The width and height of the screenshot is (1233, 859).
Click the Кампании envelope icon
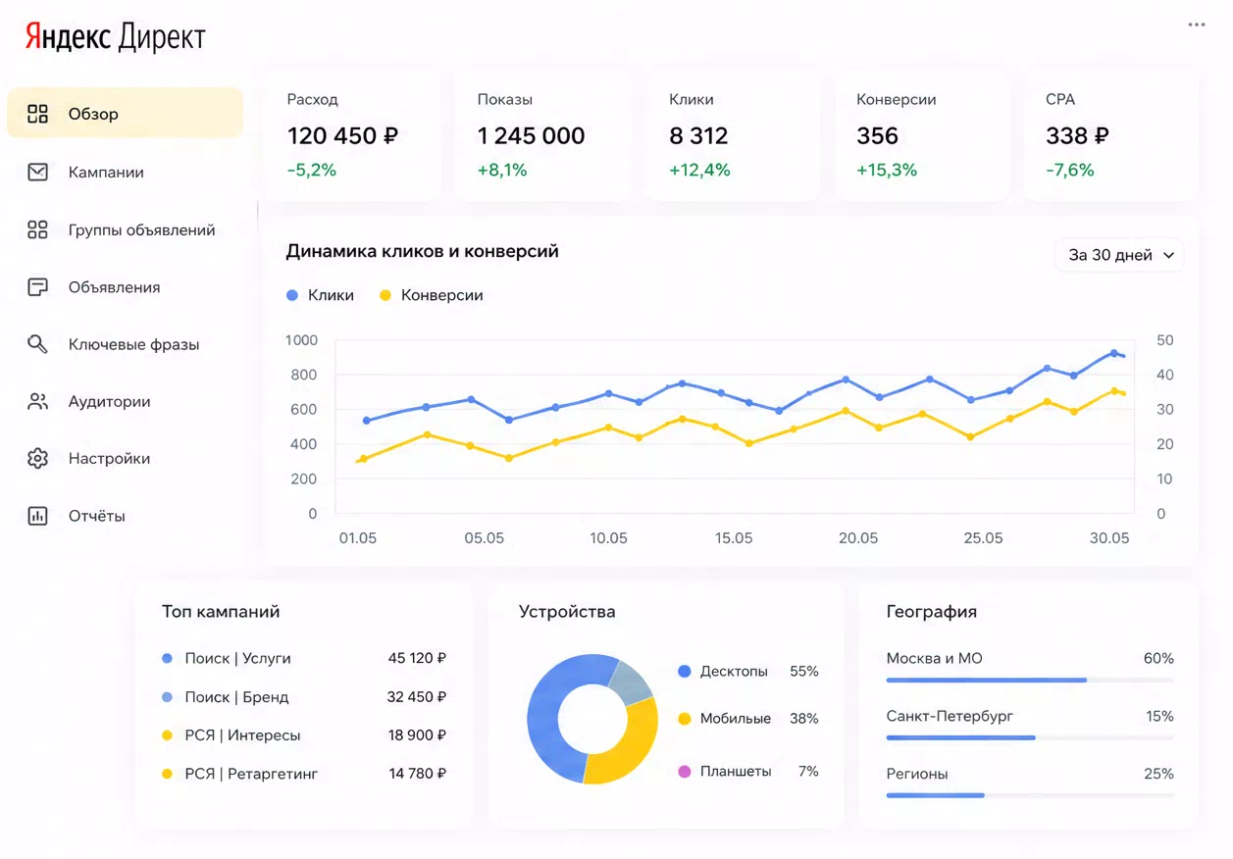37,172
